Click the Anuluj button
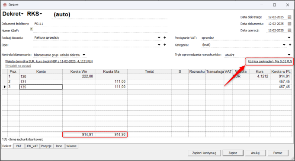295x161 pixels. [255, 153]
